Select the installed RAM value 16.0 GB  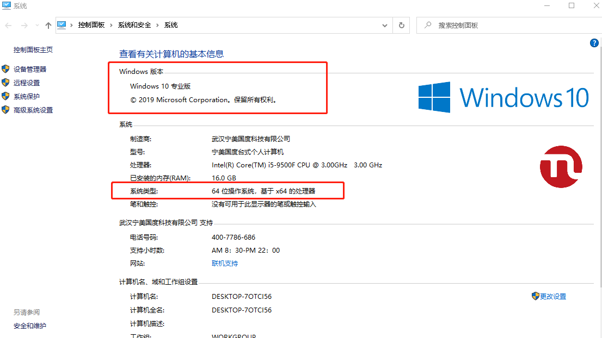coord(224,178)
